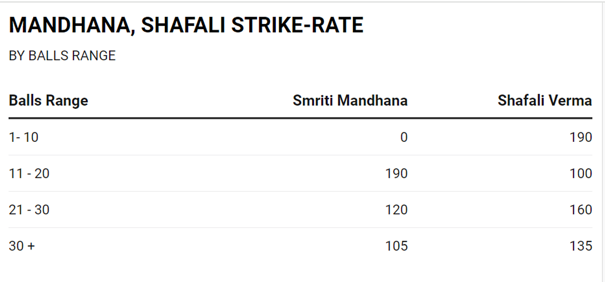Viewport: 605px width, 282px height.
Task: Click Mandhana's 120 strike-rate value
Action: (x=396, y=210)
